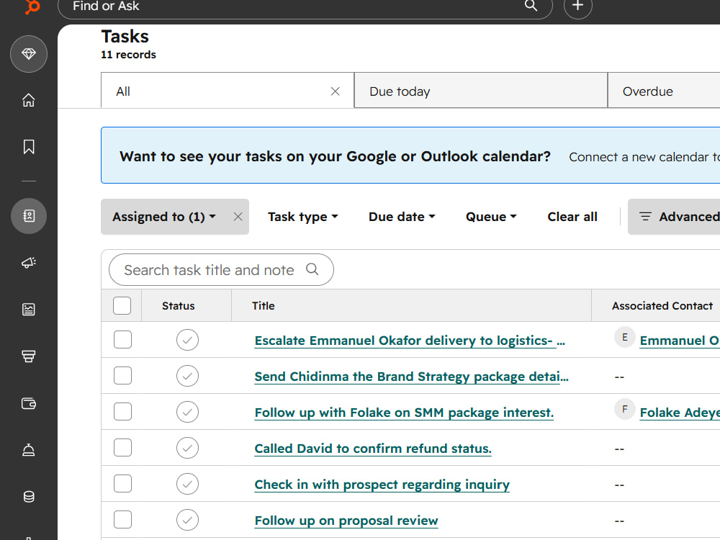720x540 pixels.
Task: Go to Home via sidebar house icon
Action: click(29, 100)
